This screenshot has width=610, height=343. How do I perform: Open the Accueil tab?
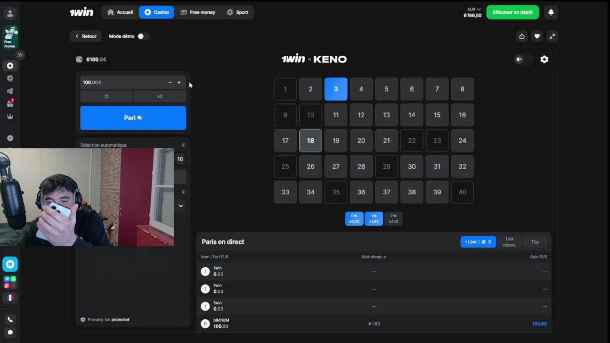[x=120, y=12]
